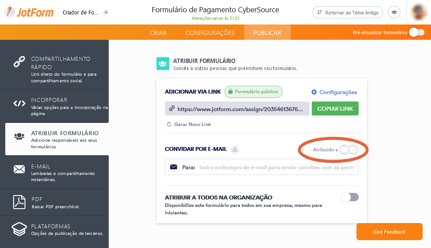Open Compartilhamento Rápido link icon section
Viewport: 431px width, 248px height.
coord(19,62)
